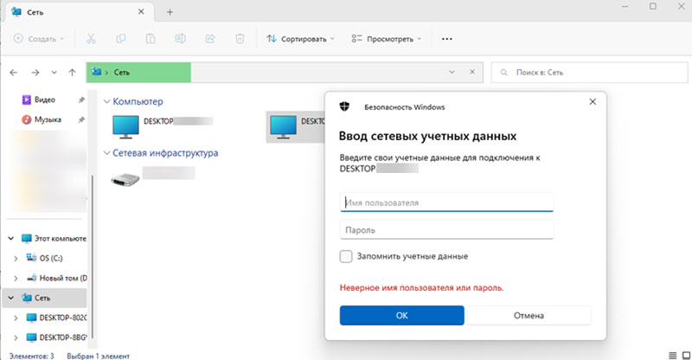Expand the "OS (C:)" drive tree node
The height and width of the screenshot is (360, 692).
coord(15,258)
